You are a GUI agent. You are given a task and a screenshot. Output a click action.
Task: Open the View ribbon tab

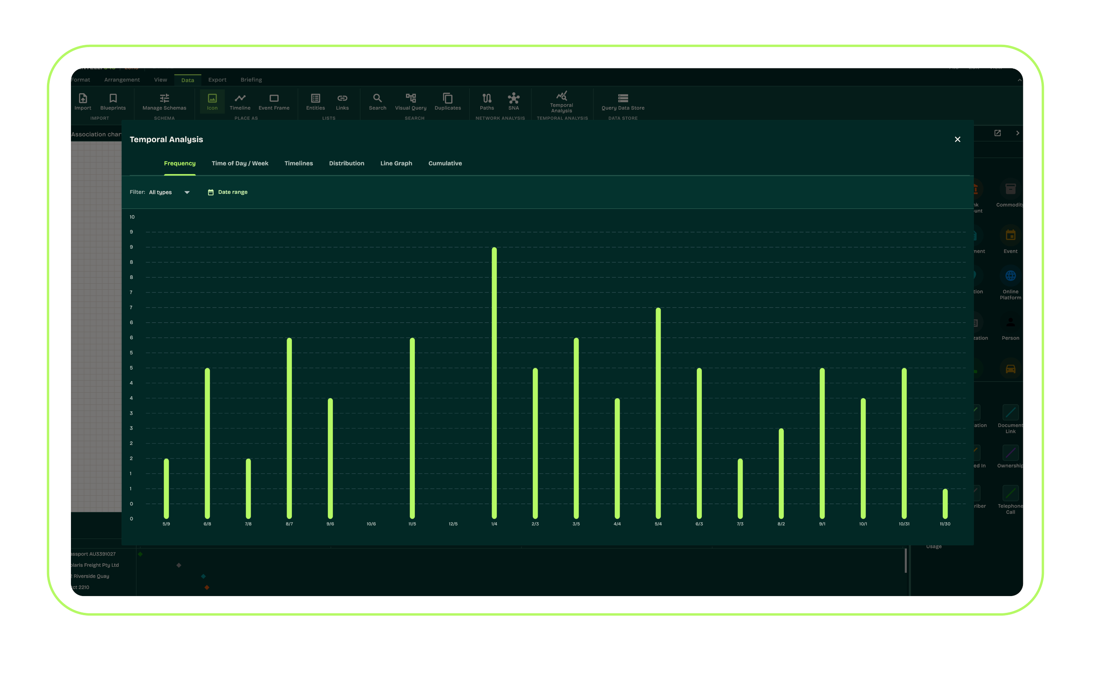coord(160,80)
